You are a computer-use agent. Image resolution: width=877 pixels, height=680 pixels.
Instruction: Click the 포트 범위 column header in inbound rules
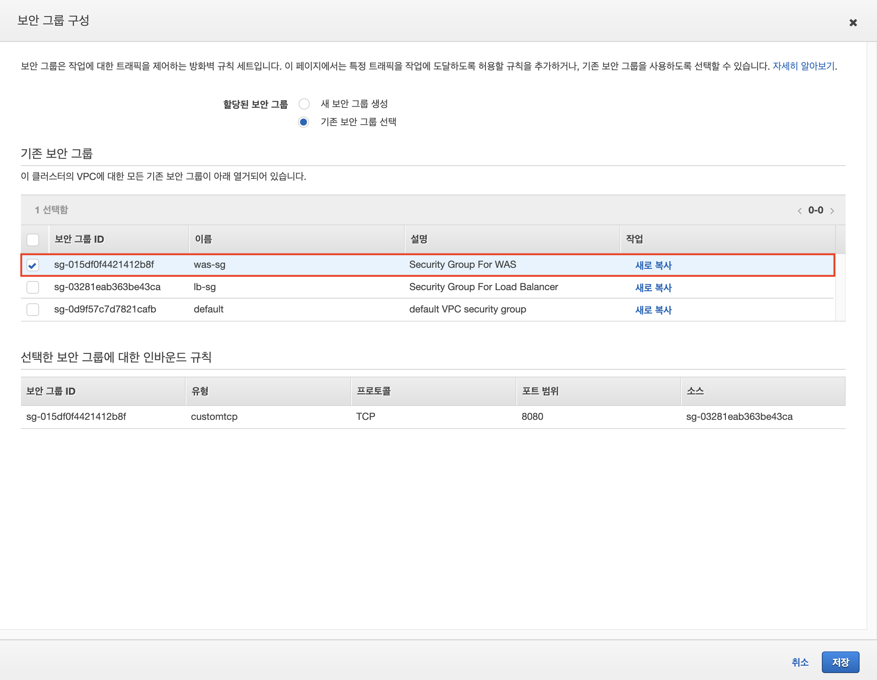click(x=540, y=391)
